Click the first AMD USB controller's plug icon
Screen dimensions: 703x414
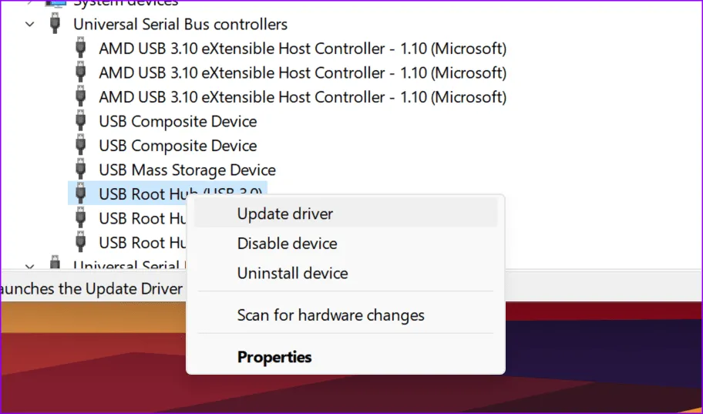tap(81, 49)
